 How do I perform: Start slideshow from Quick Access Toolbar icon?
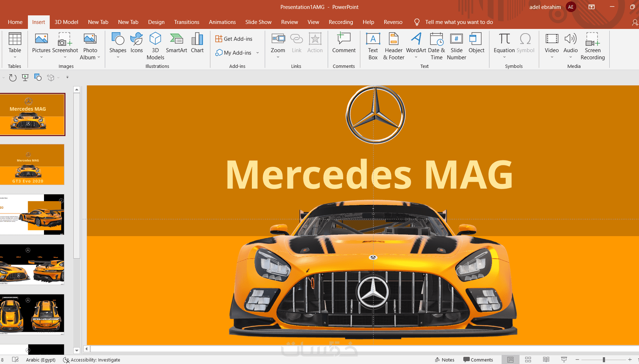pos(25,78)
